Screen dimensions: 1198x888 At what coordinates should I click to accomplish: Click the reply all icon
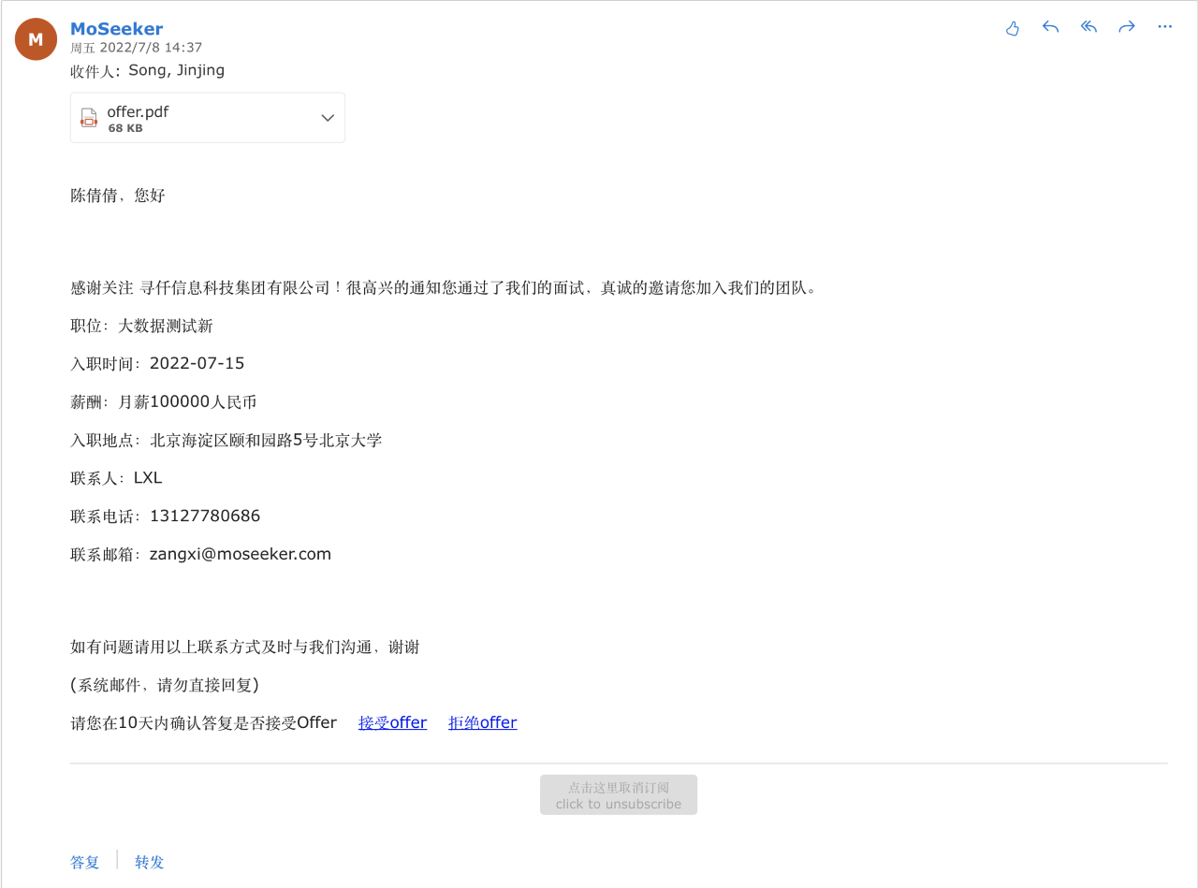[1088, 27]
